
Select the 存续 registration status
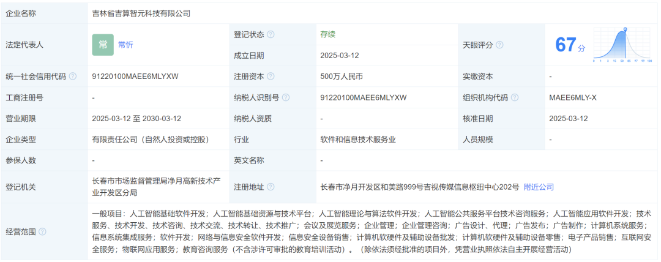[328, 35]
